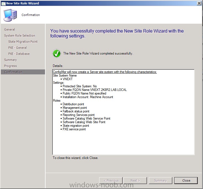Click the disabled Previous button

pyautogui.click(x=111, y=180)
